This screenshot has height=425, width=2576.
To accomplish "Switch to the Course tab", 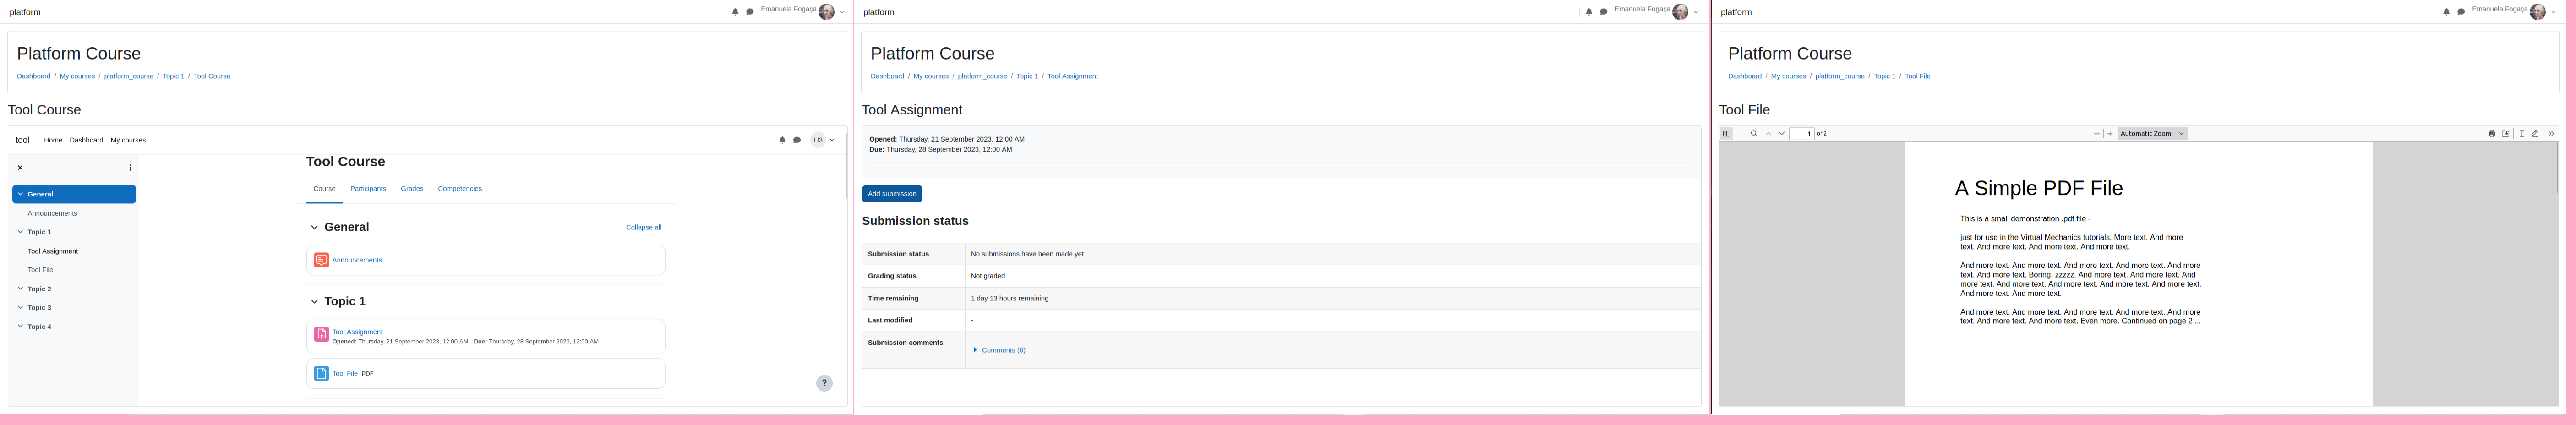I will point(324,189).
